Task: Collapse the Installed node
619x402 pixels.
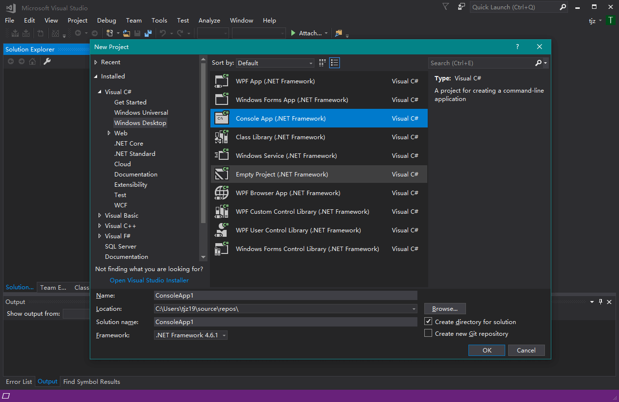Action: click(96, 76)
